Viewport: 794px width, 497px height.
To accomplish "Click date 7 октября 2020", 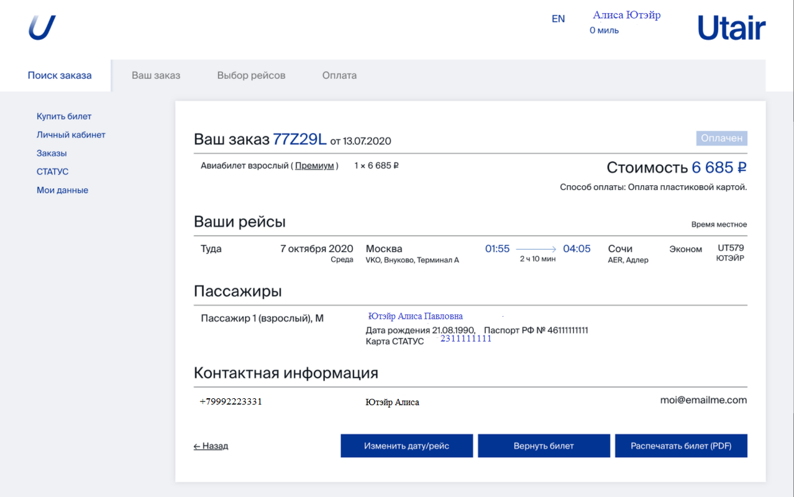I will pyautogui.click(x=317, y=249).
